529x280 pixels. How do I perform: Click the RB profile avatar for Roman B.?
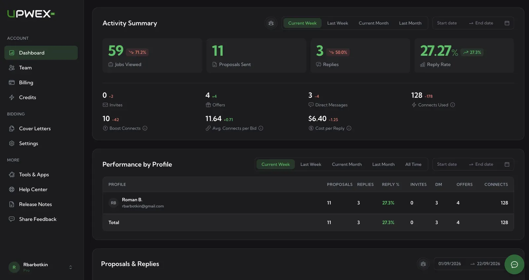click(113, 203)
